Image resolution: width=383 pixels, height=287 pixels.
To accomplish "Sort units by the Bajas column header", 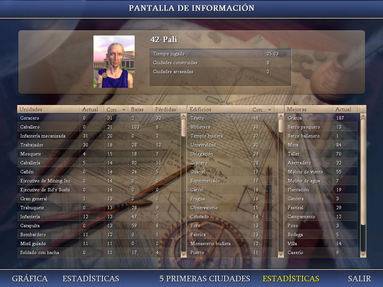I will [x=141, y=109].
